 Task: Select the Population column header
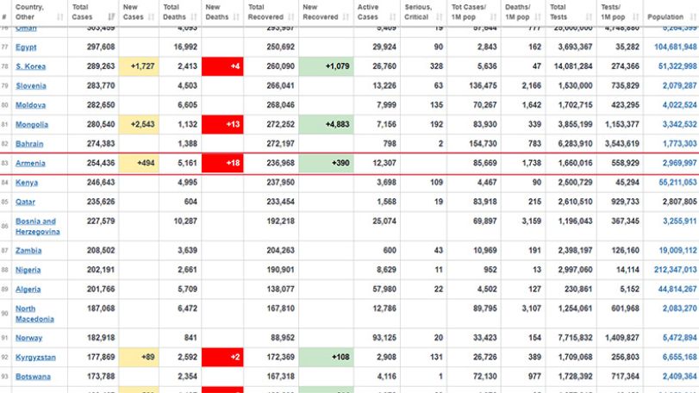pos(665,17)
